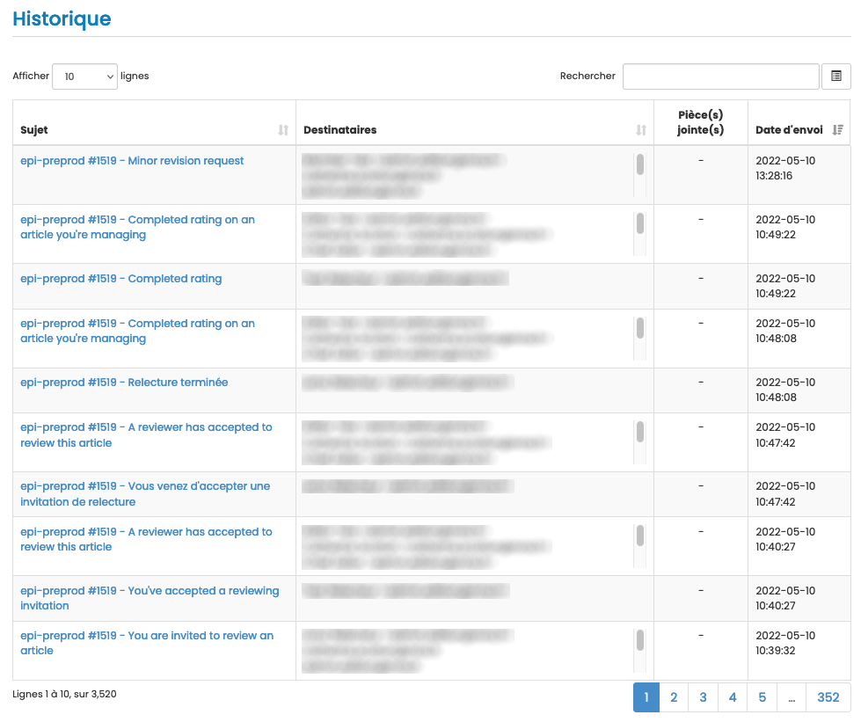Click the Pièce(s) jointe(s) column header

point(700,122)
